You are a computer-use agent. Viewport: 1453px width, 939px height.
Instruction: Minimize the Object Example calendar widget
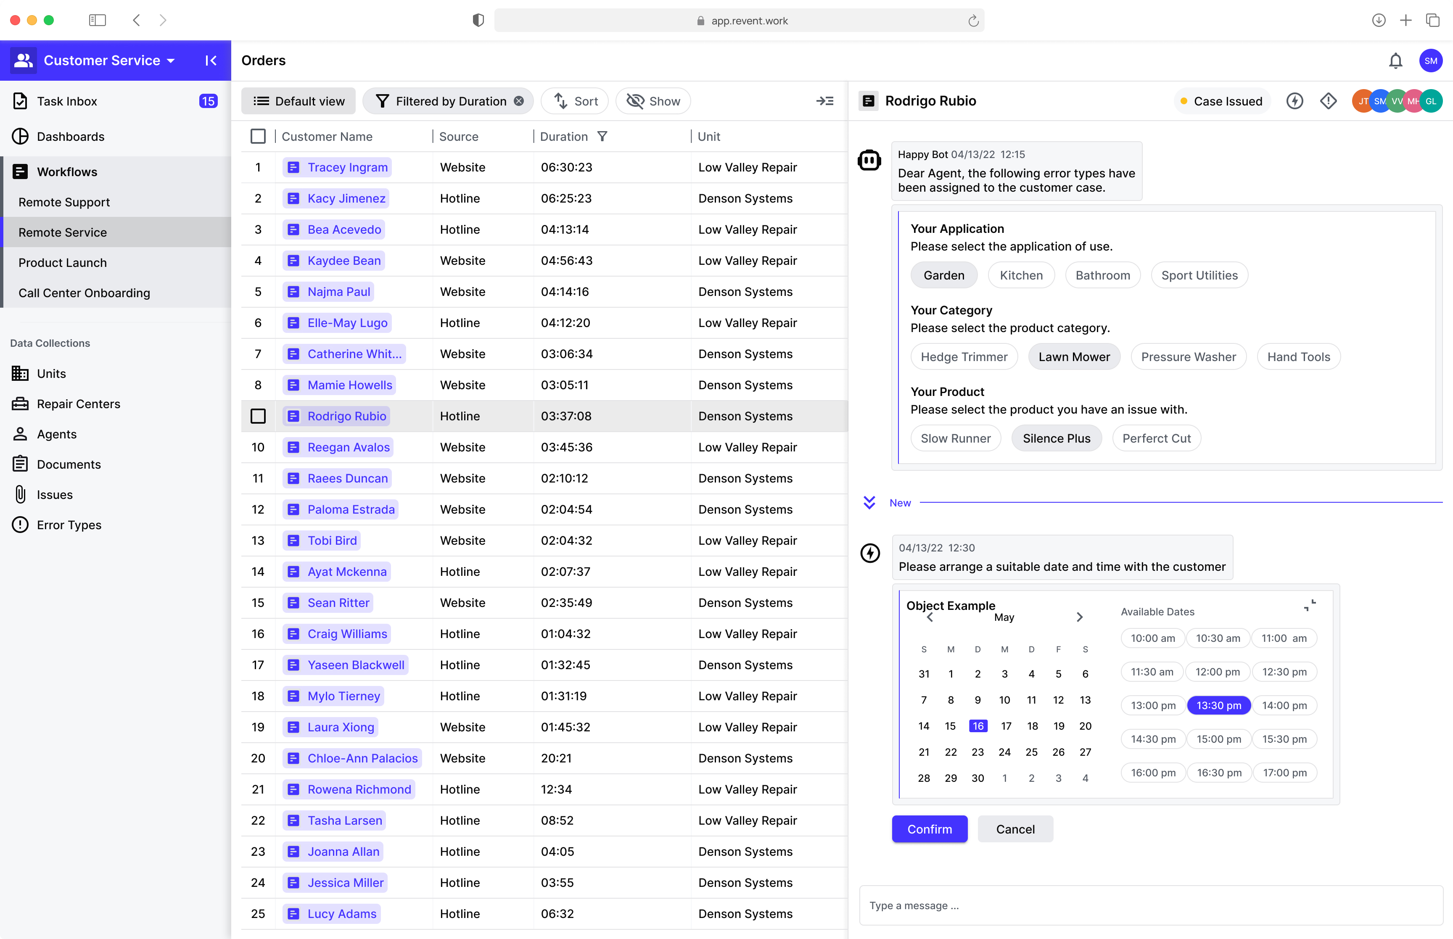click(1309, 605)
